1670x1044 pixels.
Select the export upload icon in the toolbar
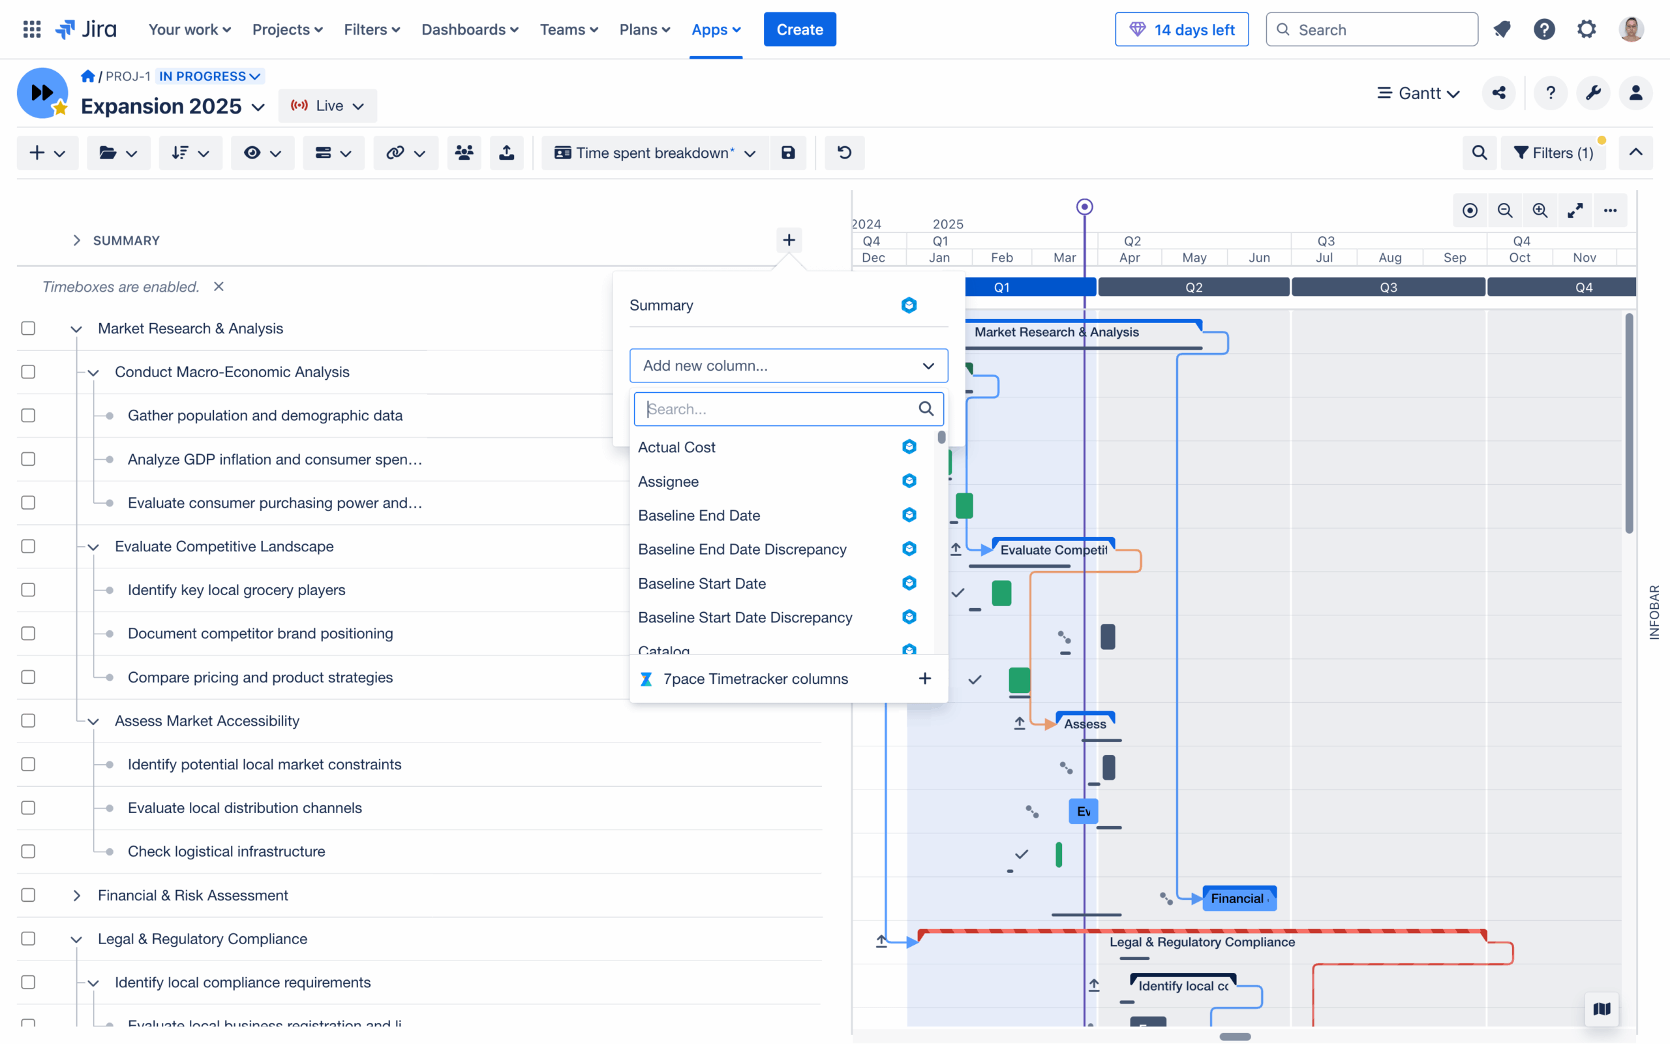[x=506, y=153]
